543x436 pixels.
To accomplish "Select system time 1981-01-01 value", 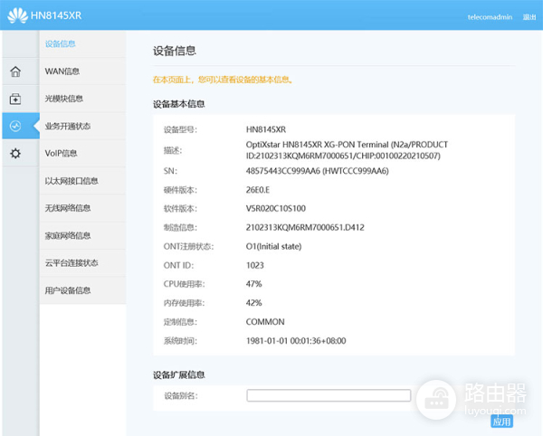I will coord(296,341).
